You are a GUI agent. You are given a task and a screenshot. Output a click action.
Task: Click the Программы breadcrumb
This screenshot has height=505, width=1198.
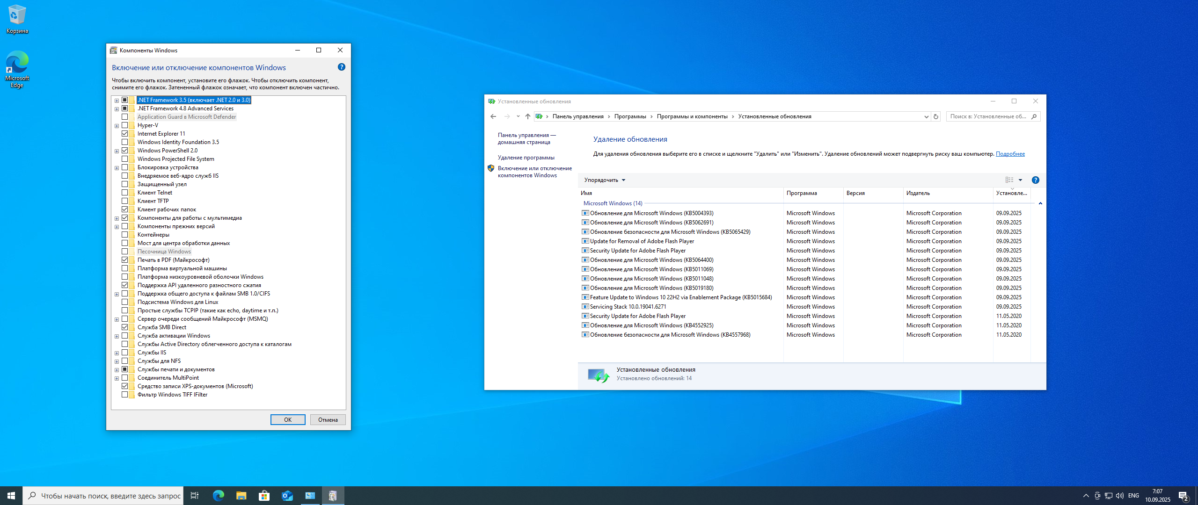[x=630, y=116]
